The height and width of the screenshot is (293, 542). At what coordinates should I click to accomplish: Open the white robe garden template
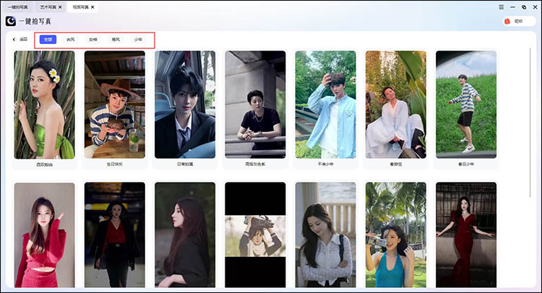point(396,105)
